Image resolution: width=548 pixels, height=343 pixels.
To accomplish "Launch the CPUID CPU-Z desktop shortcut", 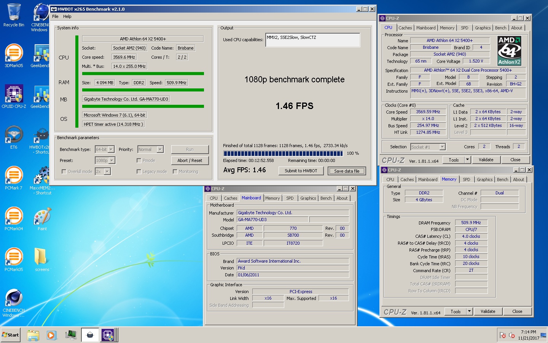I will pos(14,96).
